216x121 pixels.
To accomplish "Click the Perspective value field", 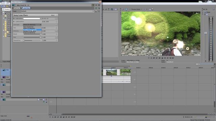I will coord(48,40).
